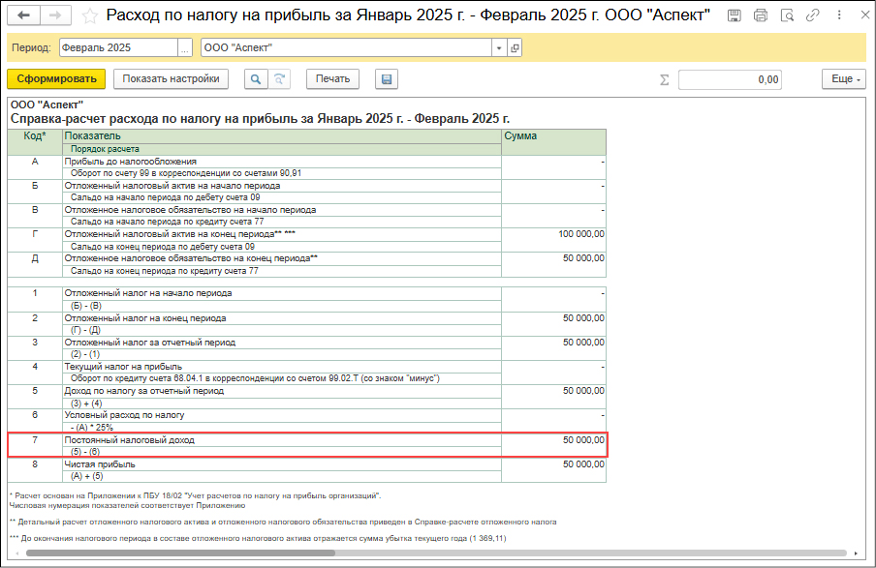Open the period picker ellipsis button
Viewport: 876px width, 568px height.
(184, 48)
